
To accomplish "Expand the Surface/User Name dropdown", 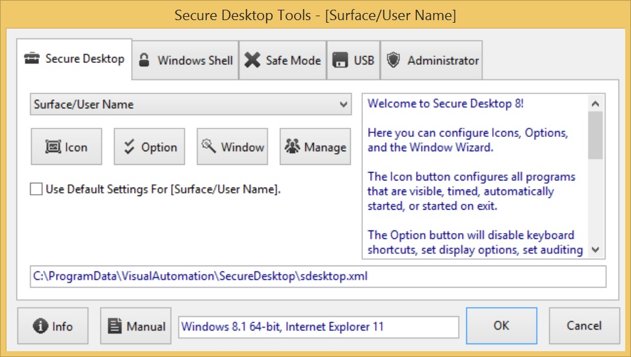I will coord(344,105).
